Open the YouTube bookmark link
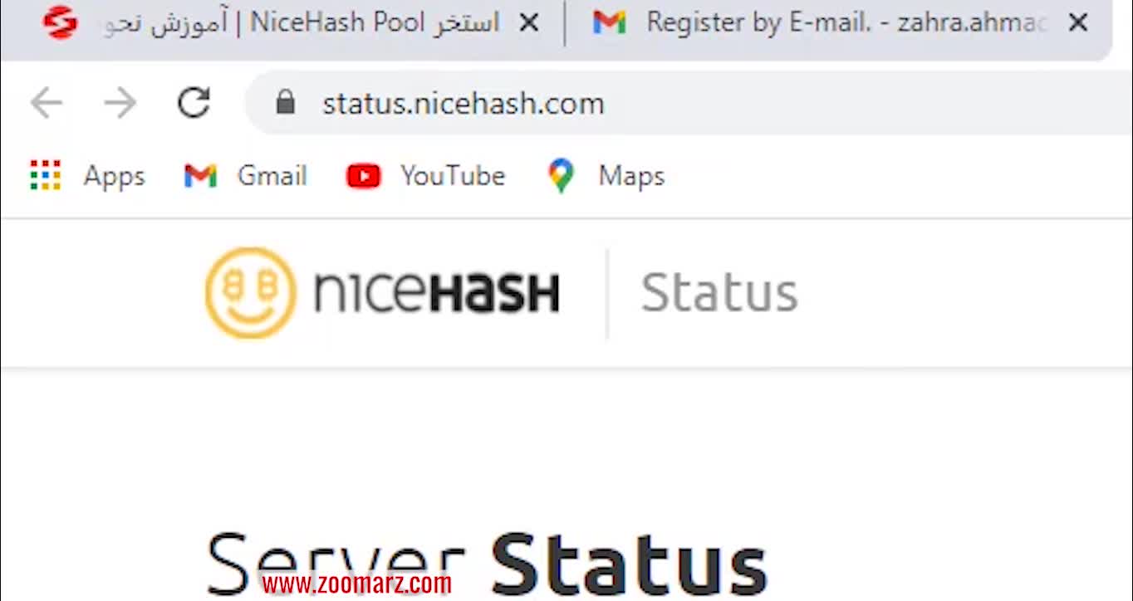 [x=453, y=176]
